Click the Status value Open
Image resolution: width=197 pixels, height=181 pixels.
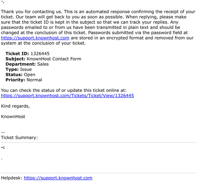coord(30,75)
